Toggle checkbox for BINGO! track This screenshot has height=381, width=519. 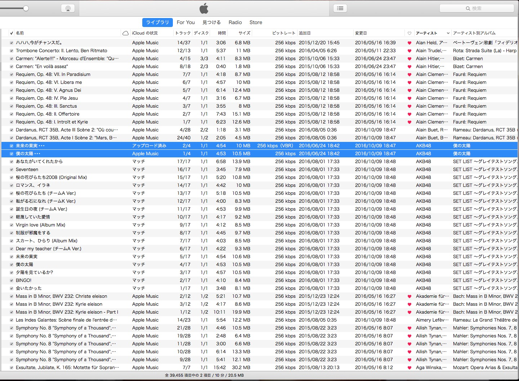12,281
